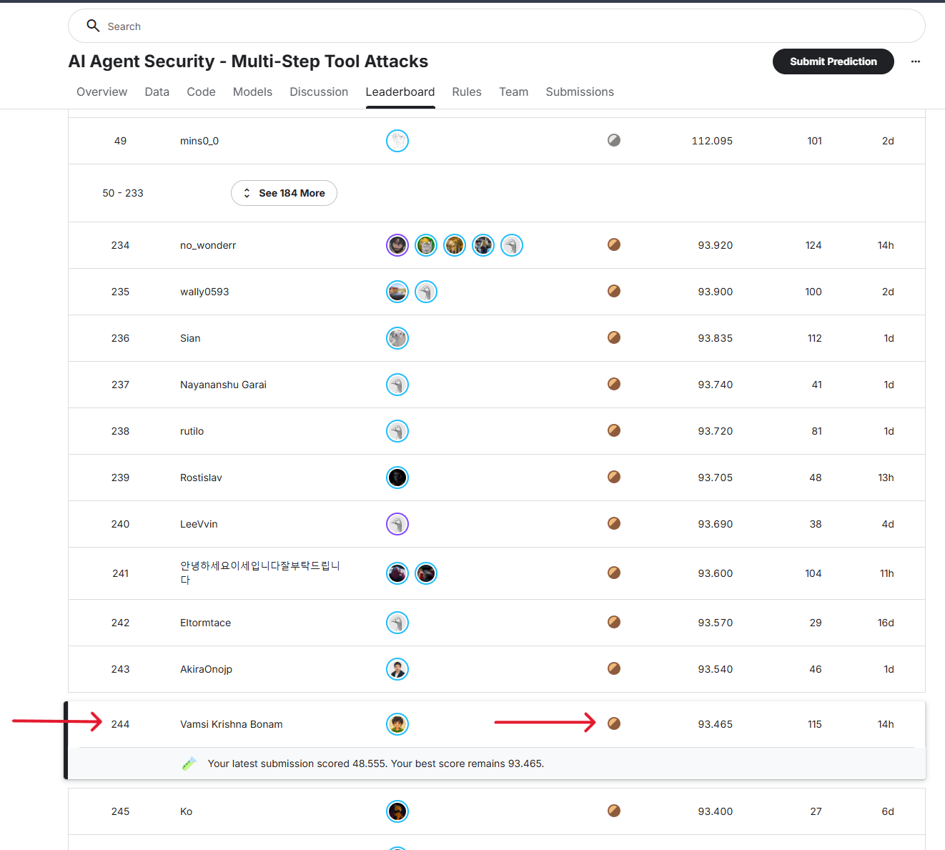The width and height of the screenshot is (945, 850).
Task: Click the score 93.400 for Ko
Action: click(x=716, y=811)
